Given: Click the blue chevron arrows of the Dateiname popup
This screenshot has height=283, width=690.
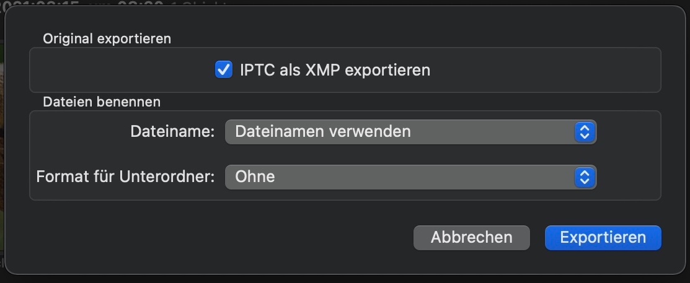Looking at the screenshot, I should click(x=585, y=132).
